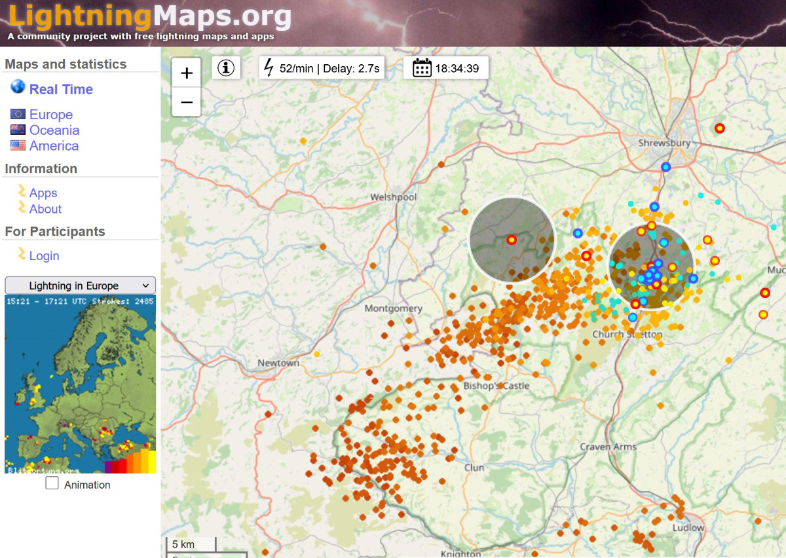Image resolution: width=786 pixels, height=558 pixels.
Task: Click the lightning arrow beside Login
Action: click(x=22, y=254)
